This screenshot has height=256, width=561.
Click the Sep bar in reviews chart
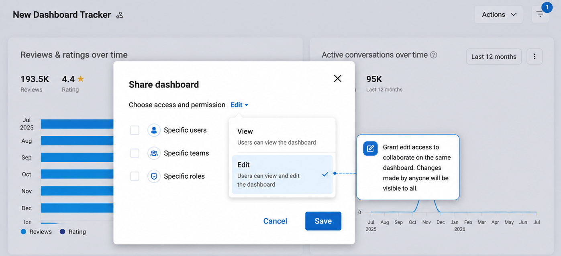pos(77,157)
